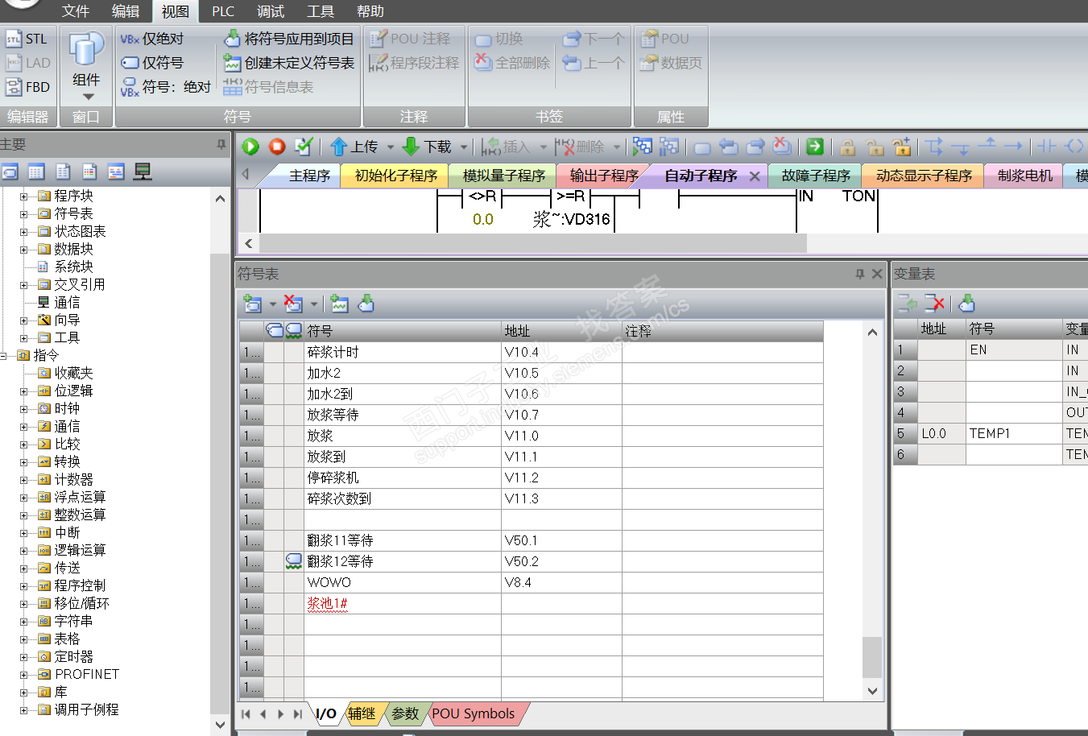Select the 辅继 symbol table tab
Screen dimensions: 1088x736
pyautogui.click(x=362, y=713)
